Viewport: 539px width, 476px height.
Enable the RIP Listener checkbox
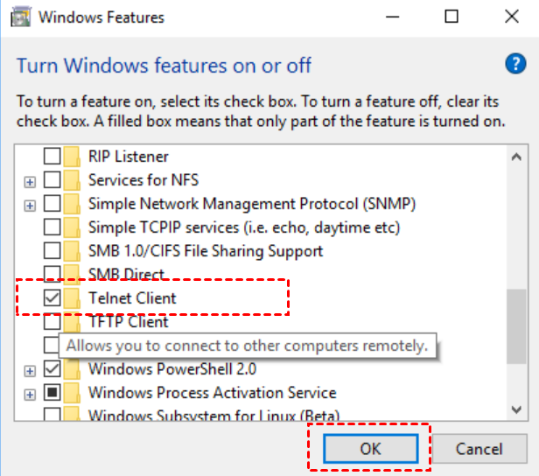point(52,157)
